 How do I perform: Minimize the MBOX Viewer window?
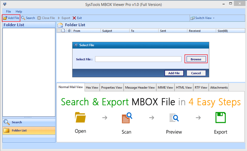click(223, 4)
